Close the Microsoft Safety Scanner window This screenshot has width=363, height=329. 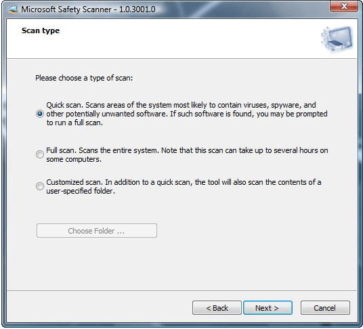(x=344, y=6)
